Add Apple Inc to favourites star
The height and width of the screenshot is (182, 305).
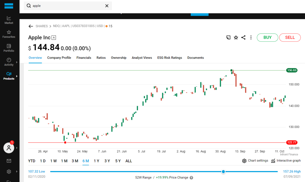[236, 37]
